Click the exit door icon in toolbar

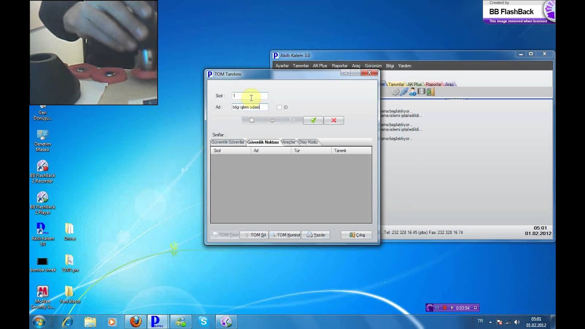tap(430, 92)
